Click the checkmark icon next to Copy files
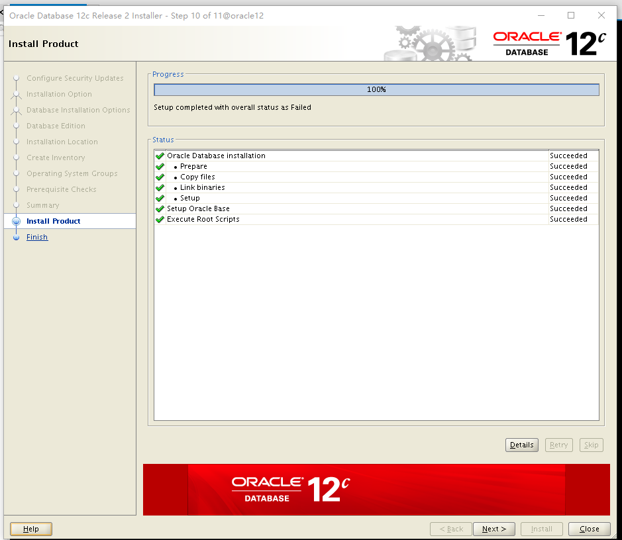622x540 pixels. 160,177
